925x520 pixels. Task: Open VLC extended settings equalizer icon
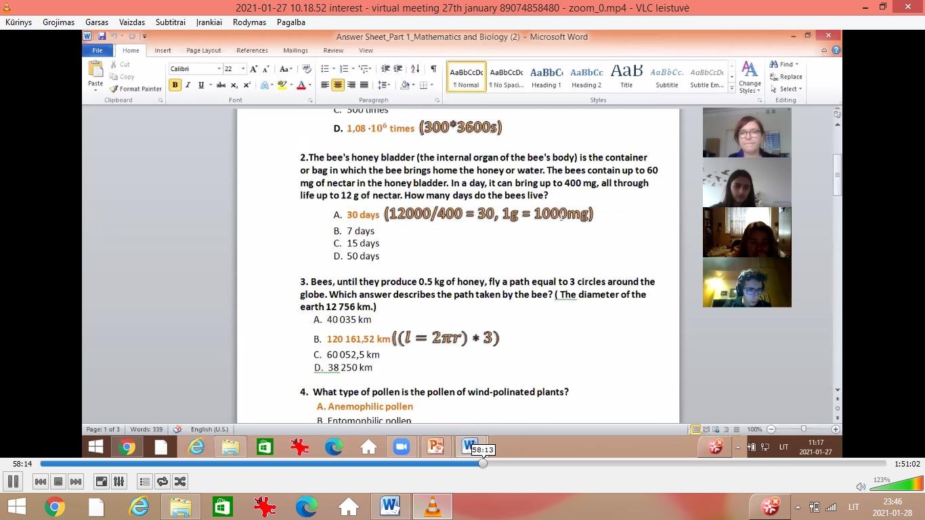tap(119, 481)
